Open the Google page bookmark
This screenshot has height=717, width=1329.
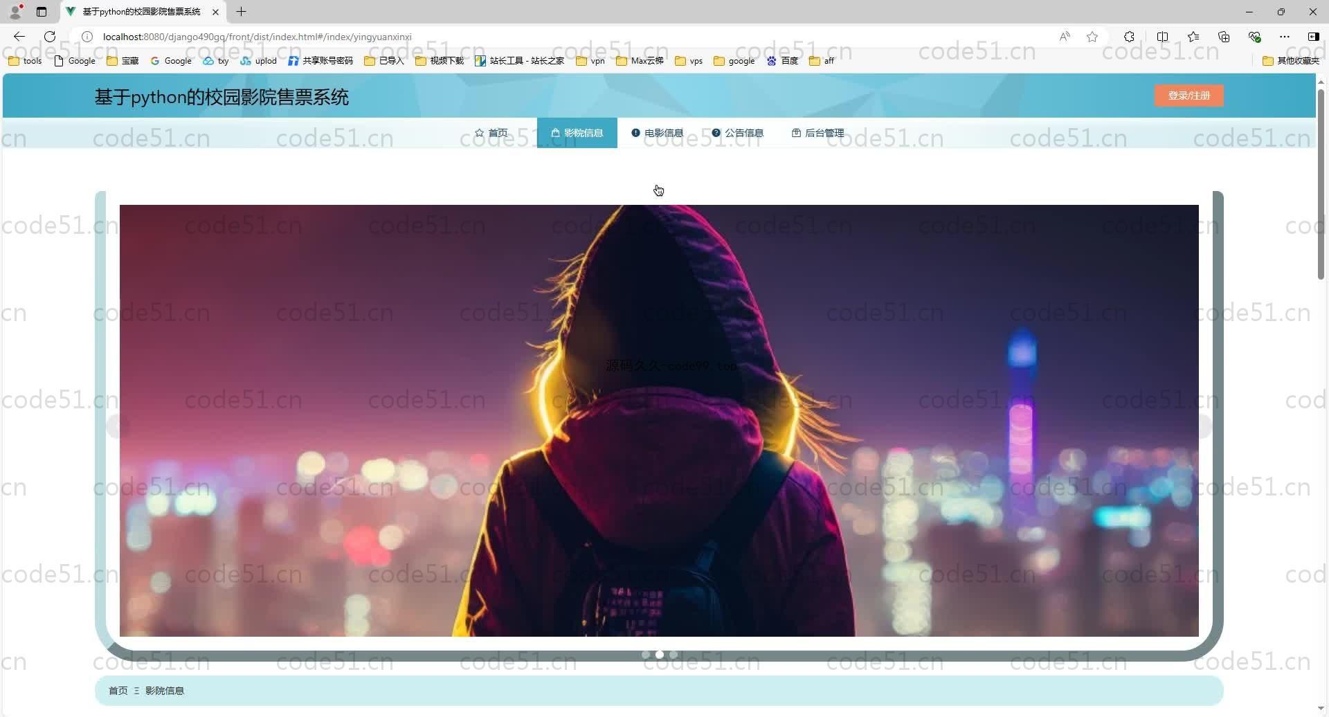point(75,61)
